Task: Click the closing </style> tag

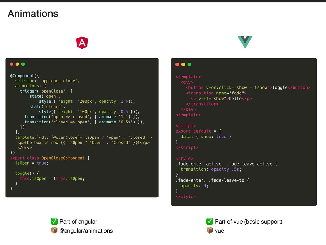Action: pos(186,197)
